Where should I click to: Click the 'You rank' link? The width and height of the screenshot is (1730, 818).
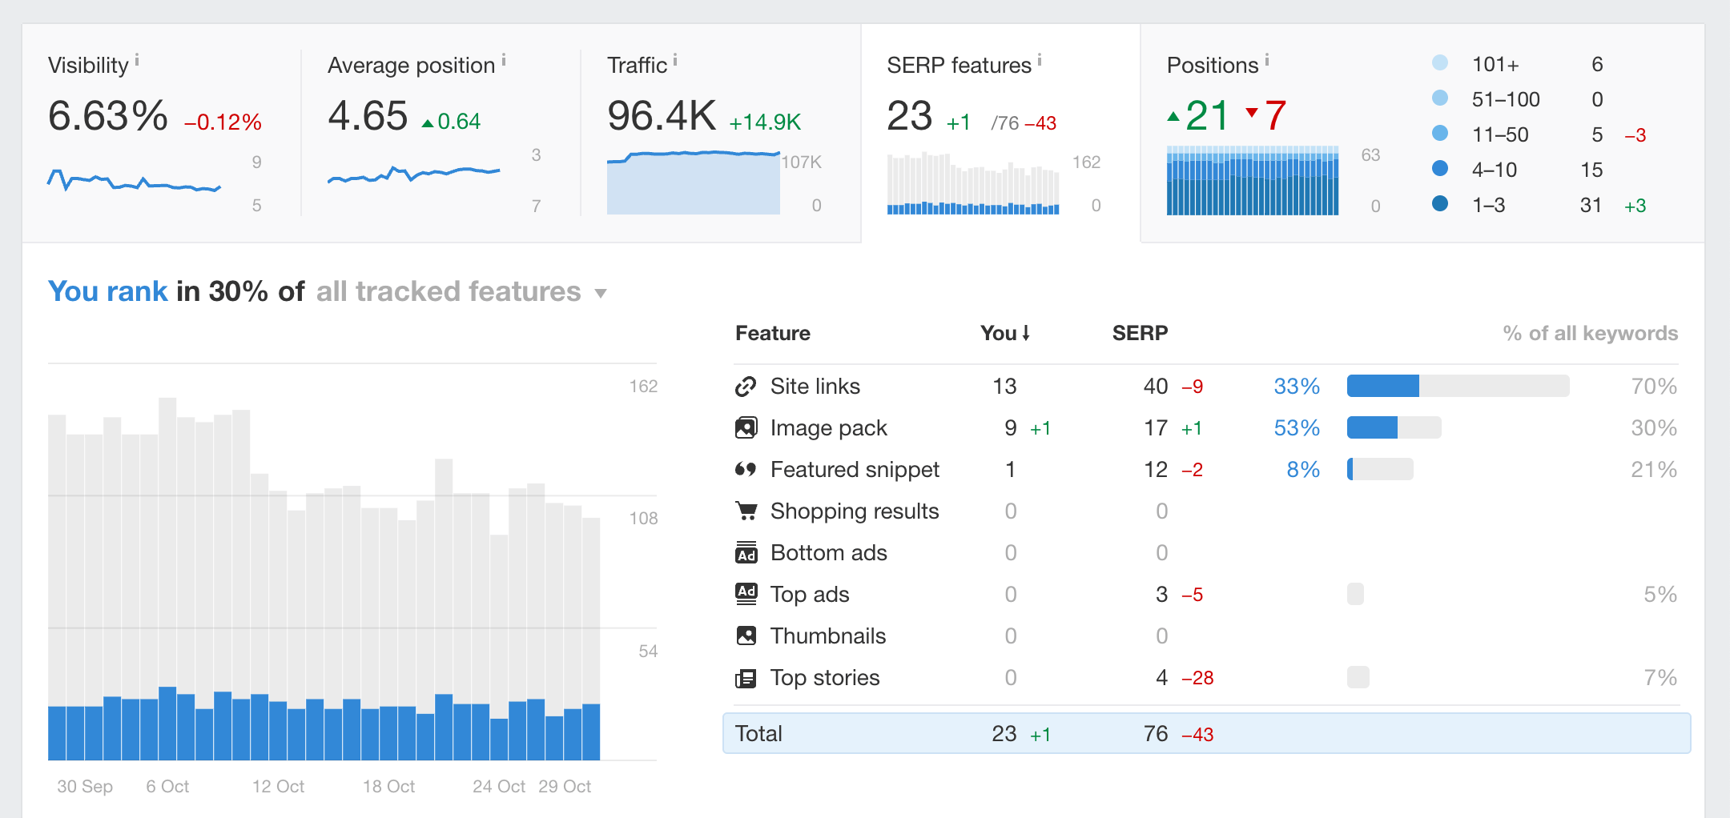pyautogui.click(x=108, y=291)
